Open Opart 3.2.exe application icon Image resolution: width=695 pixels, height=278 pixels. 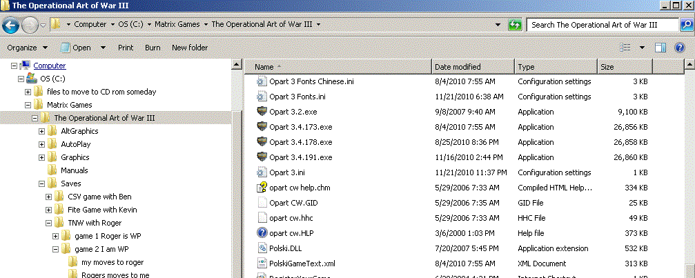pos(262,112)
